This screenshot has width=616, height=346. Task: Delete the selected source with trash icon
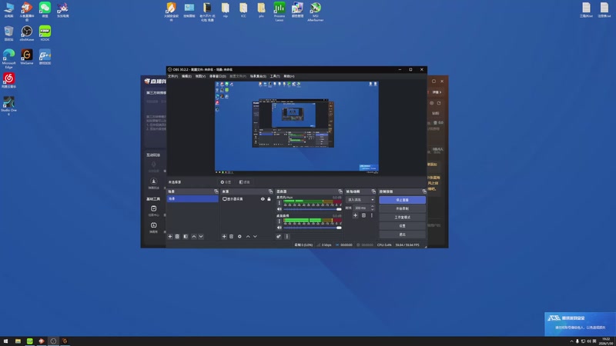tap(232, 237)
